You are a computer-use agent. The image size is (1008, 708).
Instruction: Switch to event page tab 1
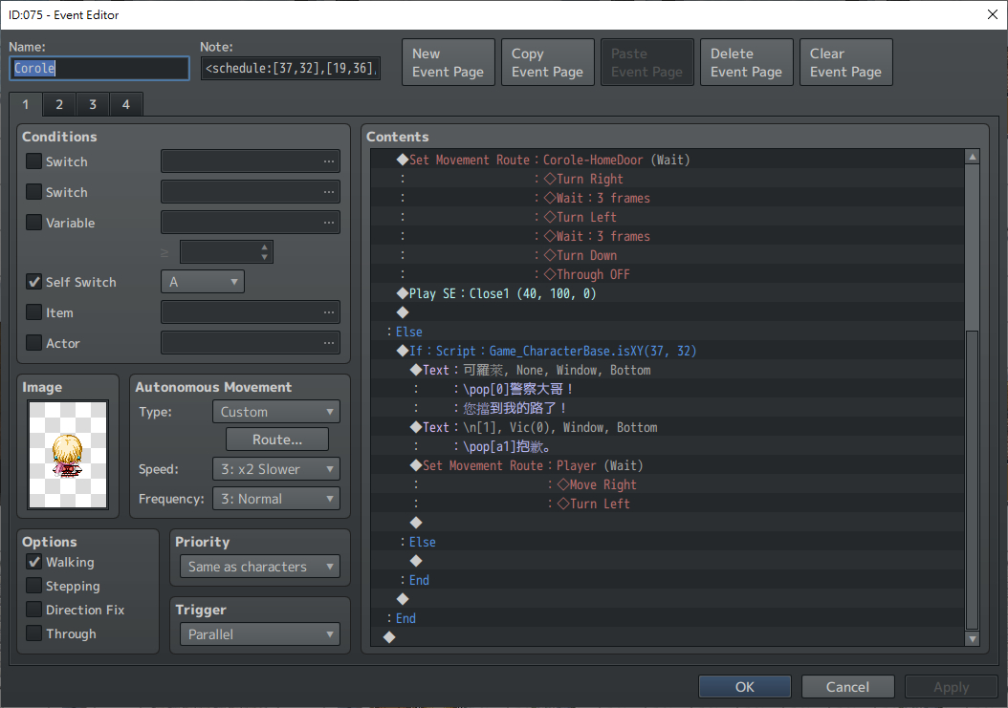26,104
